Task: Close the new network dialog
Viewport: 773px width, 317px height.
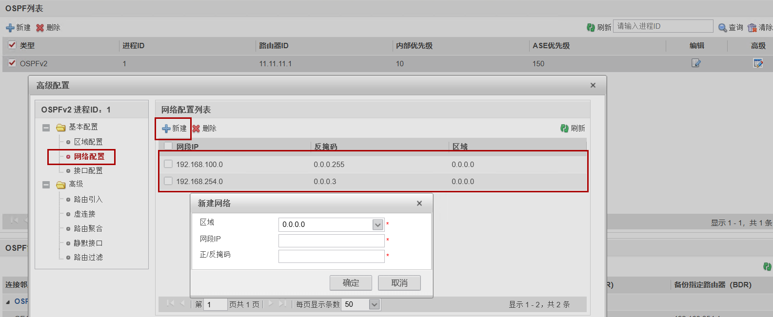Action: [419, 204]
